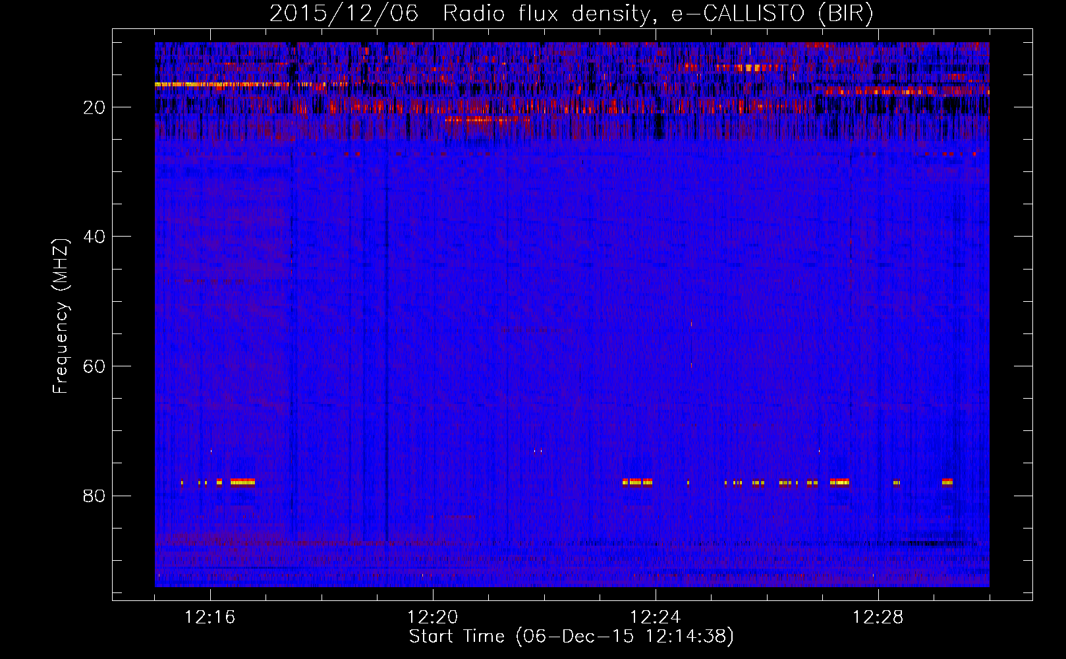Click the "40" frequency tick label
The width and height of the screenshot is (1066, 659).
(94, 237)
